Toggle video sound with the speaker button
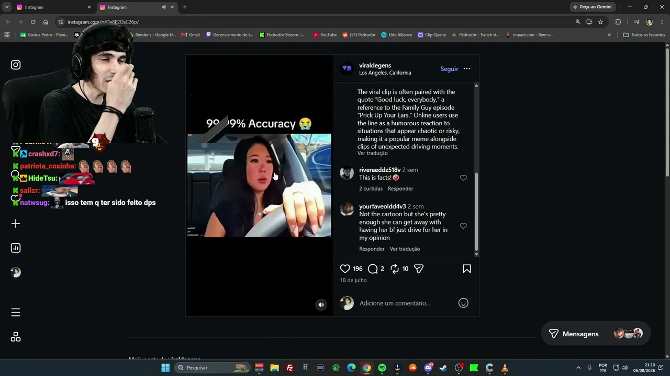 (321, 305)
